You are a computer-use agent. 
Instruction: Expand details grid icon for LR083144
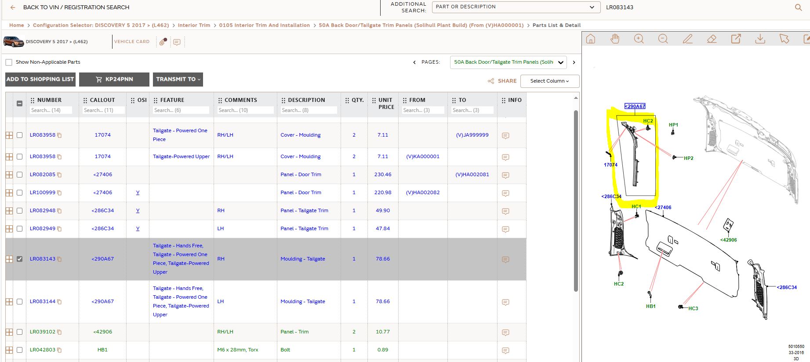[9, 302]
